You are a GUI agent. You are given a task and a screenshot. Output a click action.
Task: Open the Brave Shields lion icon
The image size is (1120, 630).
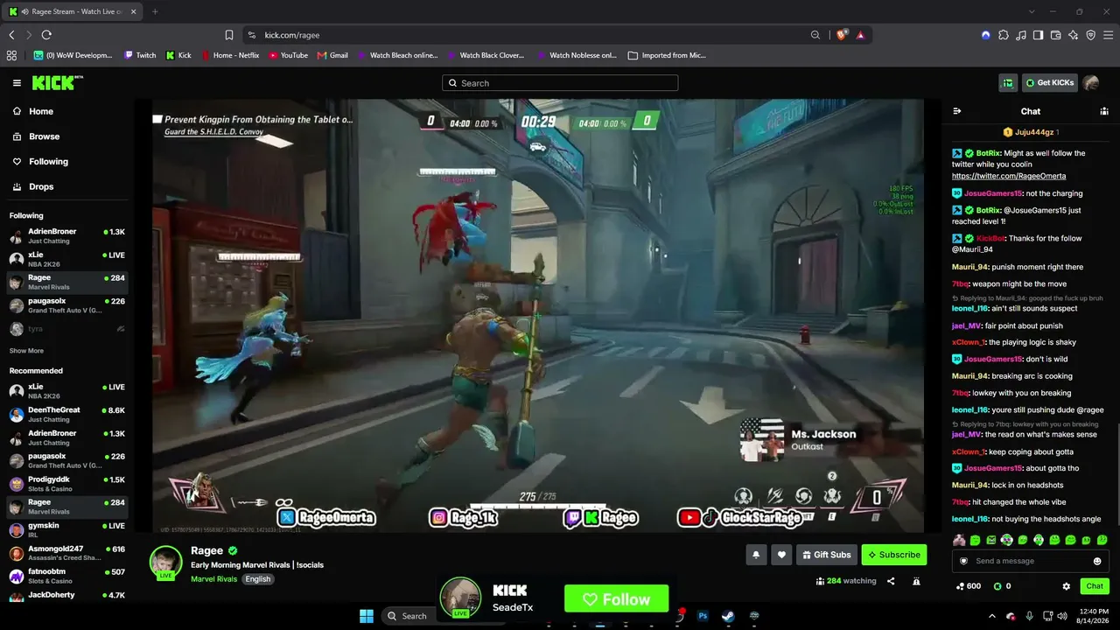(x=842, y=35)
